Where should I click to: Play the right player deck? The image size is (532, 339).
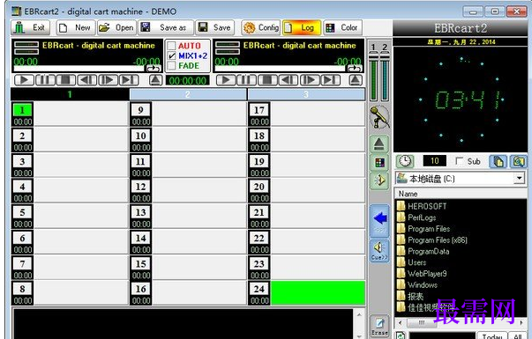[x=226, y=80]
